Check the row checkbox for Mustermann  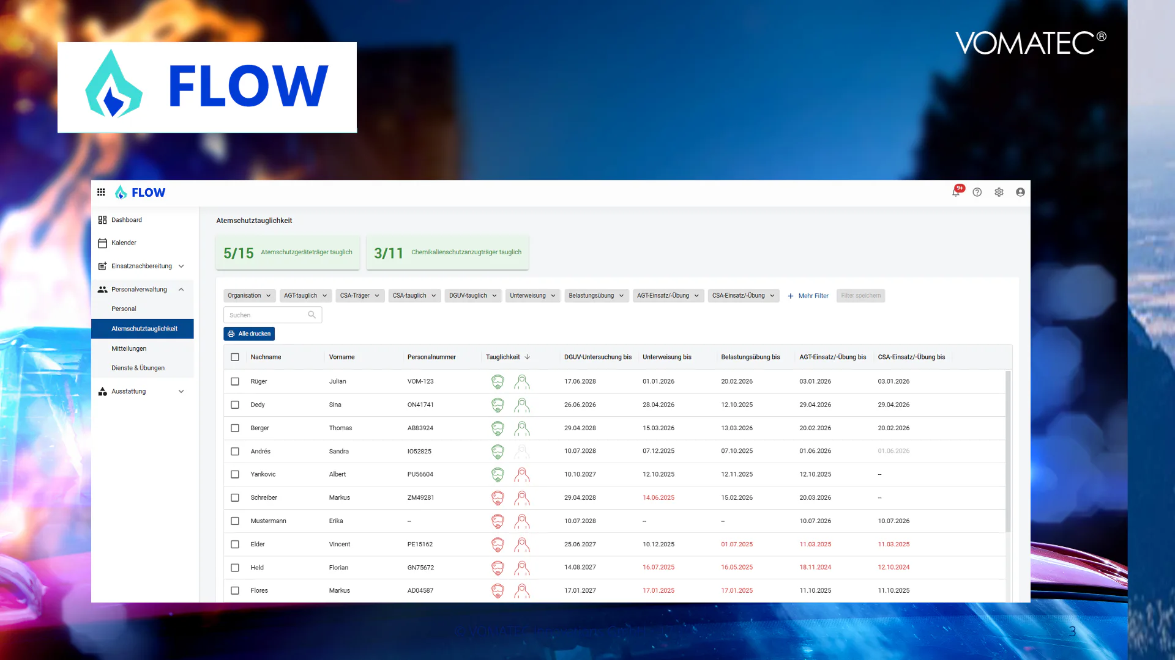click(x=235, y=521)
